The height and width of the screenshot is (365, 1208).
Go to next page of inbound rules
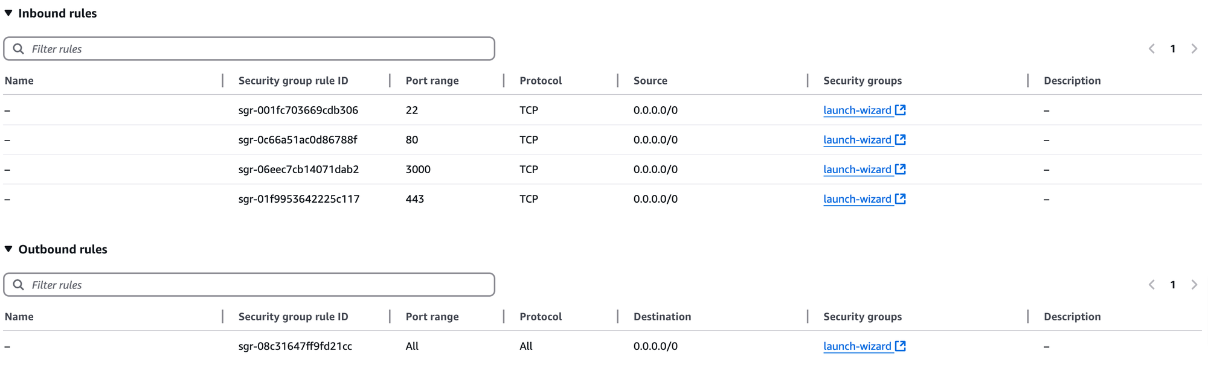1194,49
